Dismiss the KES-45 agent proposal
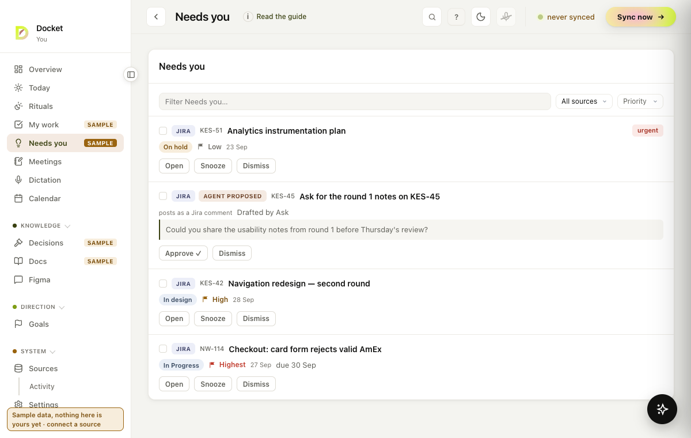Image resolution: width=691 pixels, height=438 pixels. point(232,254)
